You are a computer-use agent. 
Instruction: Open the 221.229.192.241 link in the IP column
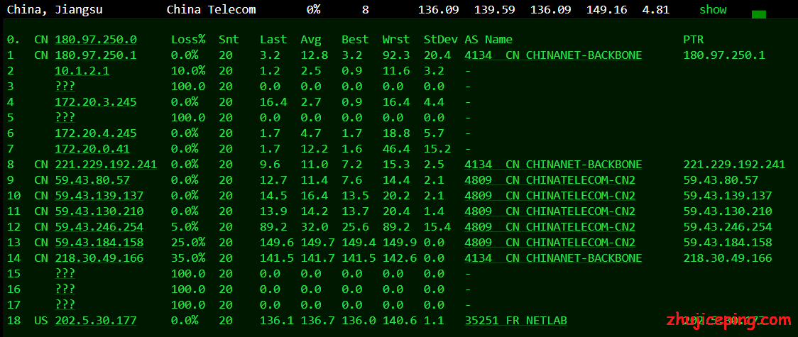(106, 165)
